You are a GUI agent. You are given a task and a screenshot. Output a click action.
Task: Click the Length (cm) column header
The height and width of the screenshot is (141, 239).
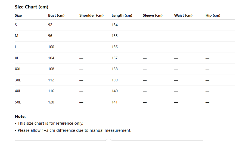click(x=122, y=16)
